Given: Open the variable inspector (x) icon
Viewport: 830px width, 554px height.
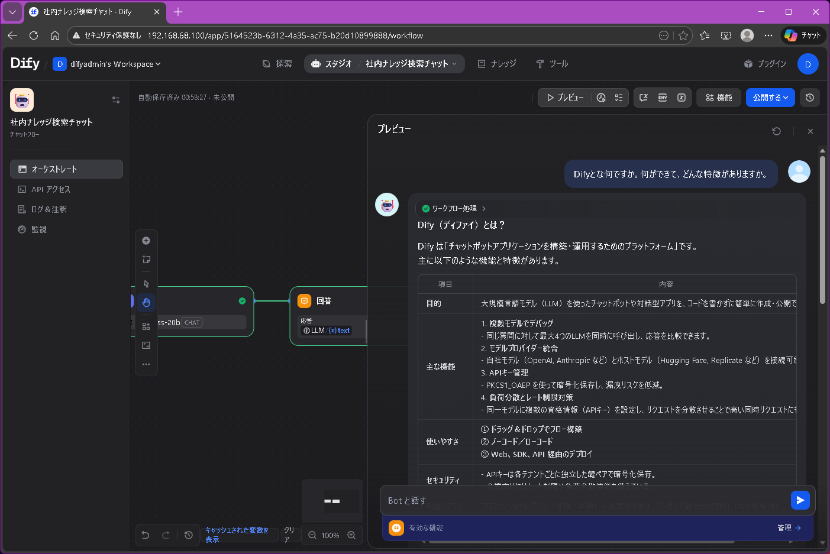Looking at the screenshot, I should [681, 98].
